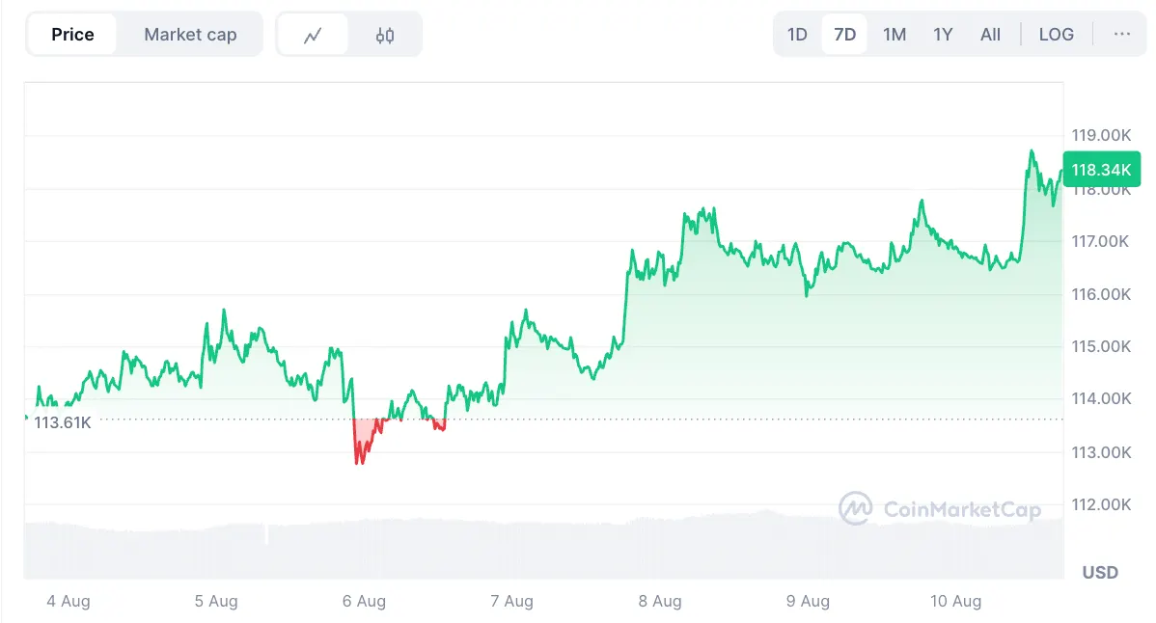
Task: Expand the chart style options group
Action: (x=349, y=34)
